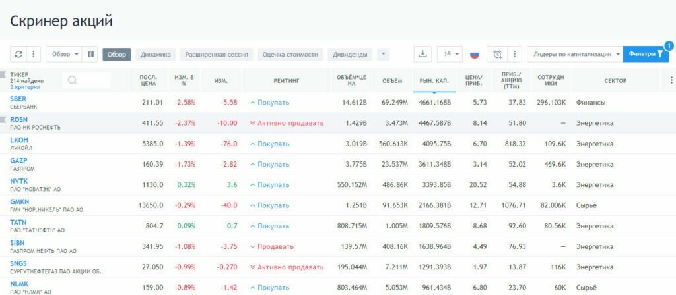Expand the Обзор view dropdown
The width and height of the screenshot is (676, 295).
pos(65,54)
